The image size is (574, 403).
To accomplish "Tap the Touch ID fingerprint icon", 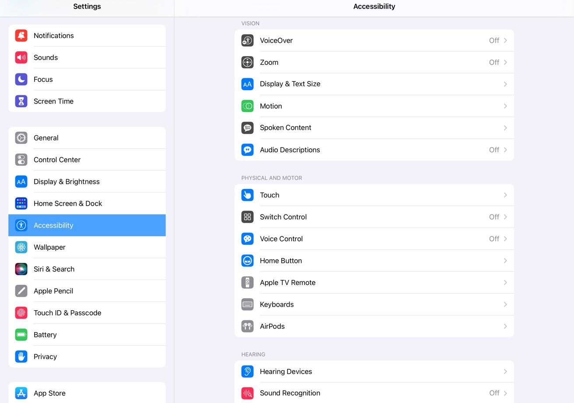I will (x=21, y=313).
